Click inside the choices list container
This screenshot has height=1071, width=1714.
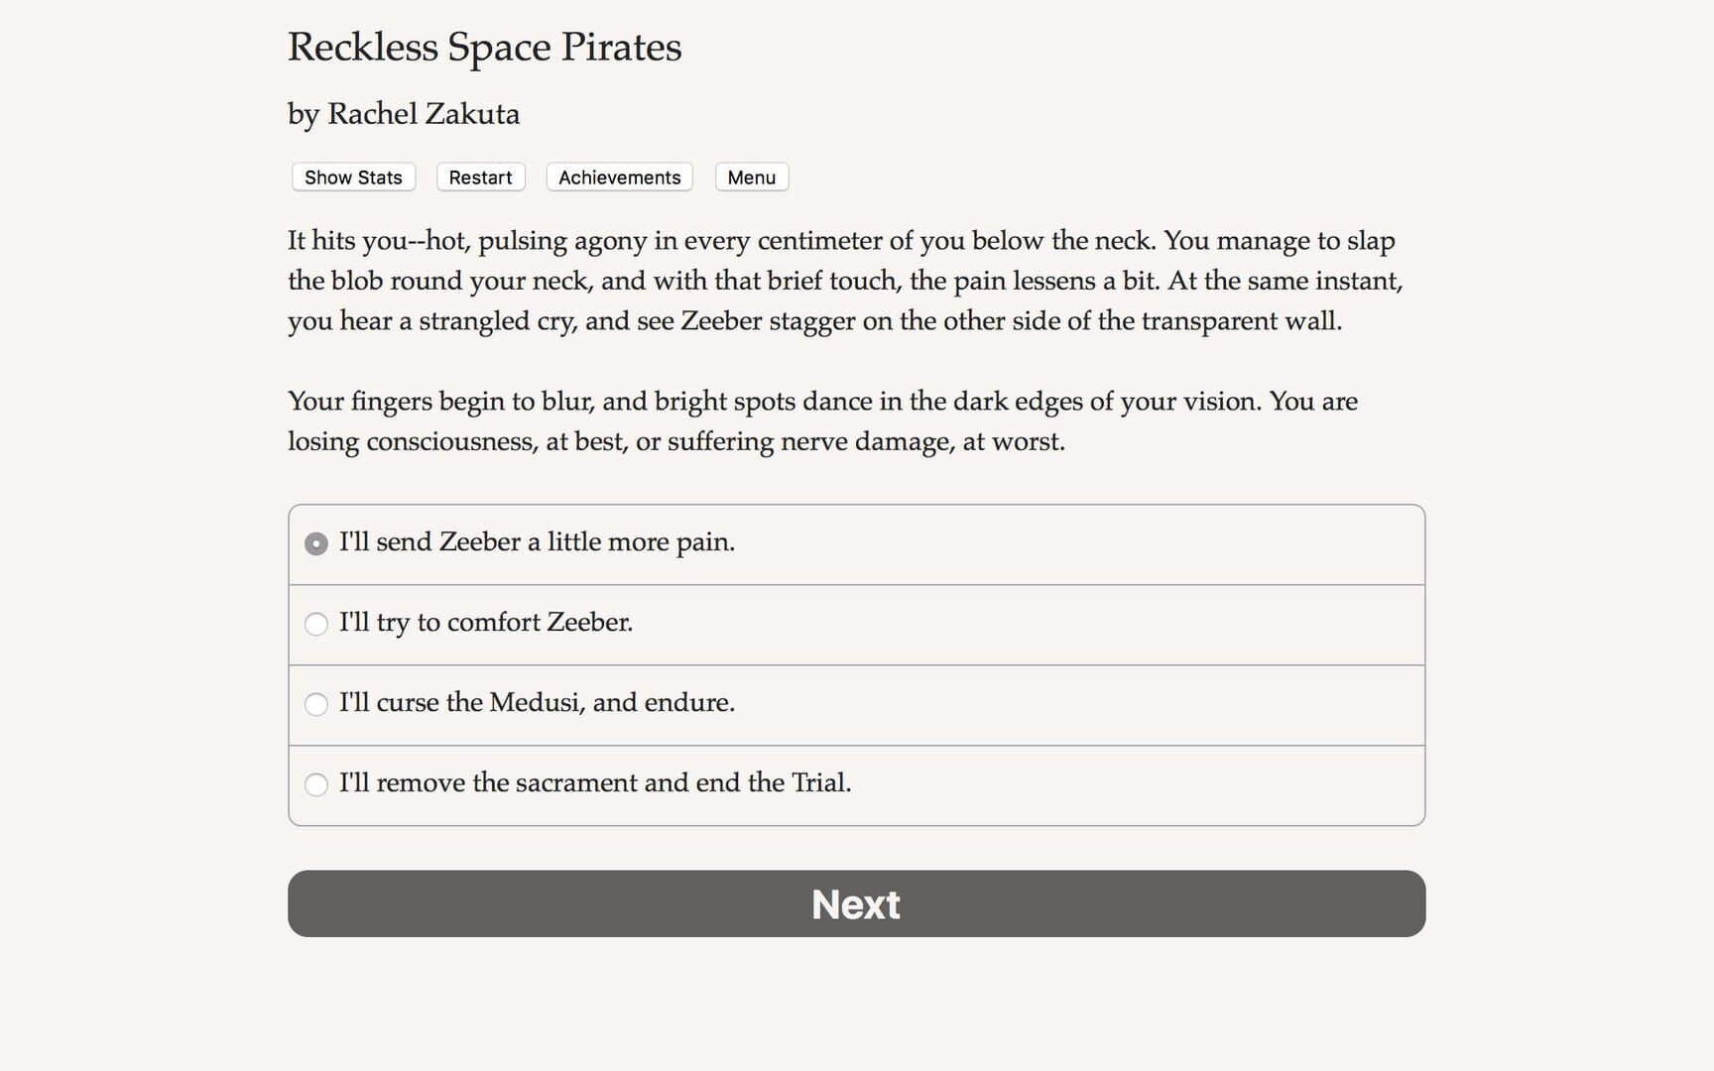(855, 662)
